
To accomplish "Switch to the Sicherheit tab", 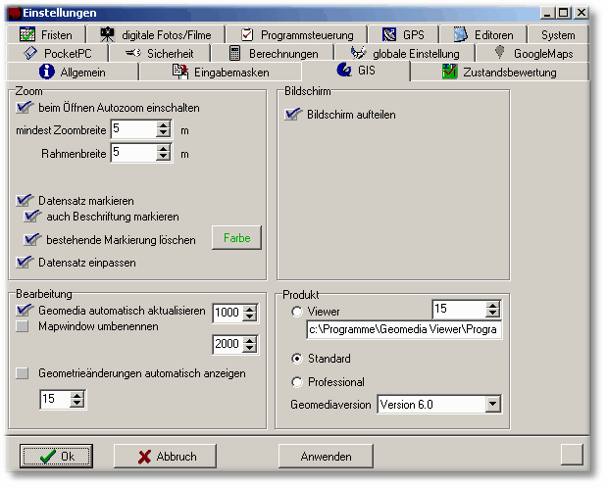I will pos(155,53).
